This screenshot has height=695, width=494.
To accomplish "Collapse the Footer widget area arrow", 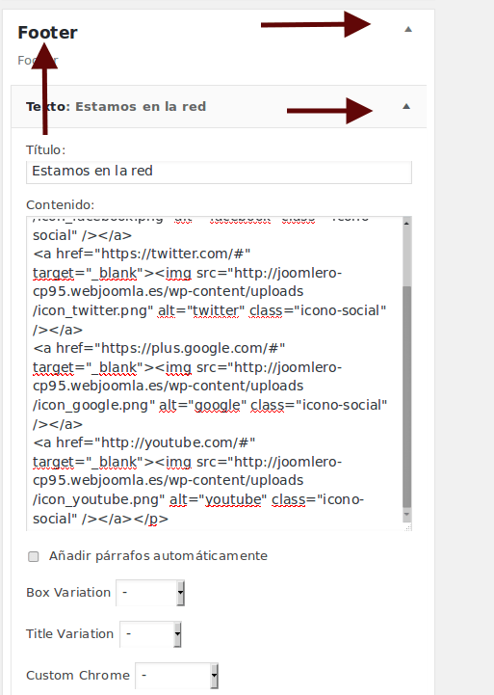I will (408, 30).
